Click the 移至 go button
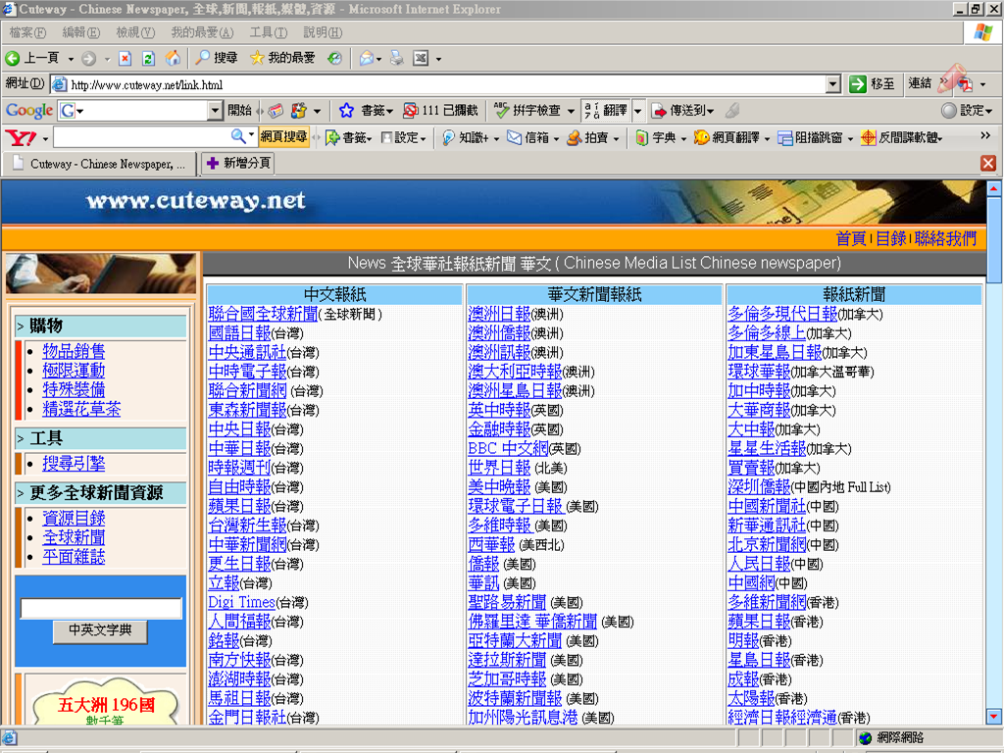This screenshot has height=753, width=1004. (872, 84)
